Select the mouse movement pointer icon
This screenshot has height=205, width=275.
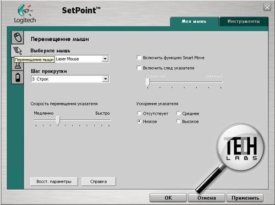18,51
